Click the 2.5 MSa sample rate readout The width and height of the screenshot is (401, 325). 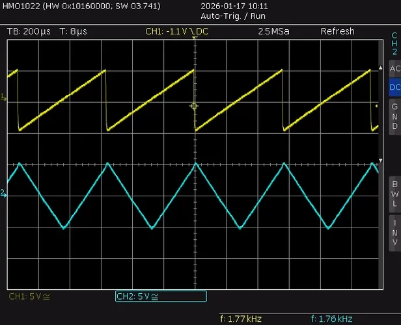click(273, 31)
